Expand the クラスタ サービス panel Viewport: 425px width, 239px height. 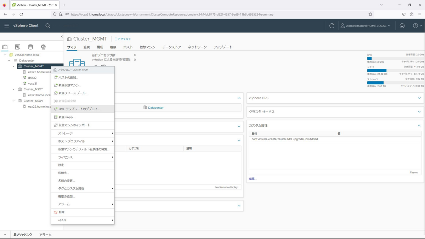pyautogui.click(x=419, y=112)
